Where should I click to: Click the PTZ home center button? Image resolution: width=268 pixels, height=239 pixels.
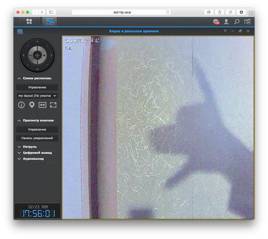coord(38,55)
